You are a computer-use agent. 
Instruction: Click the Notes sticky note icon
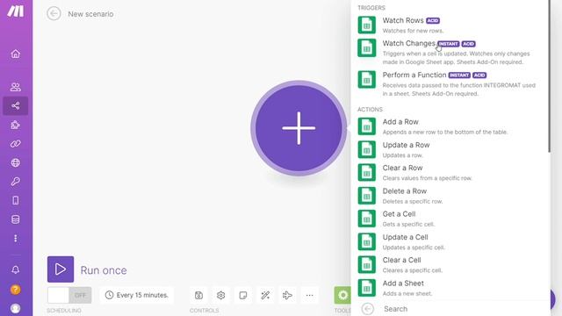(x=243, y=295)
